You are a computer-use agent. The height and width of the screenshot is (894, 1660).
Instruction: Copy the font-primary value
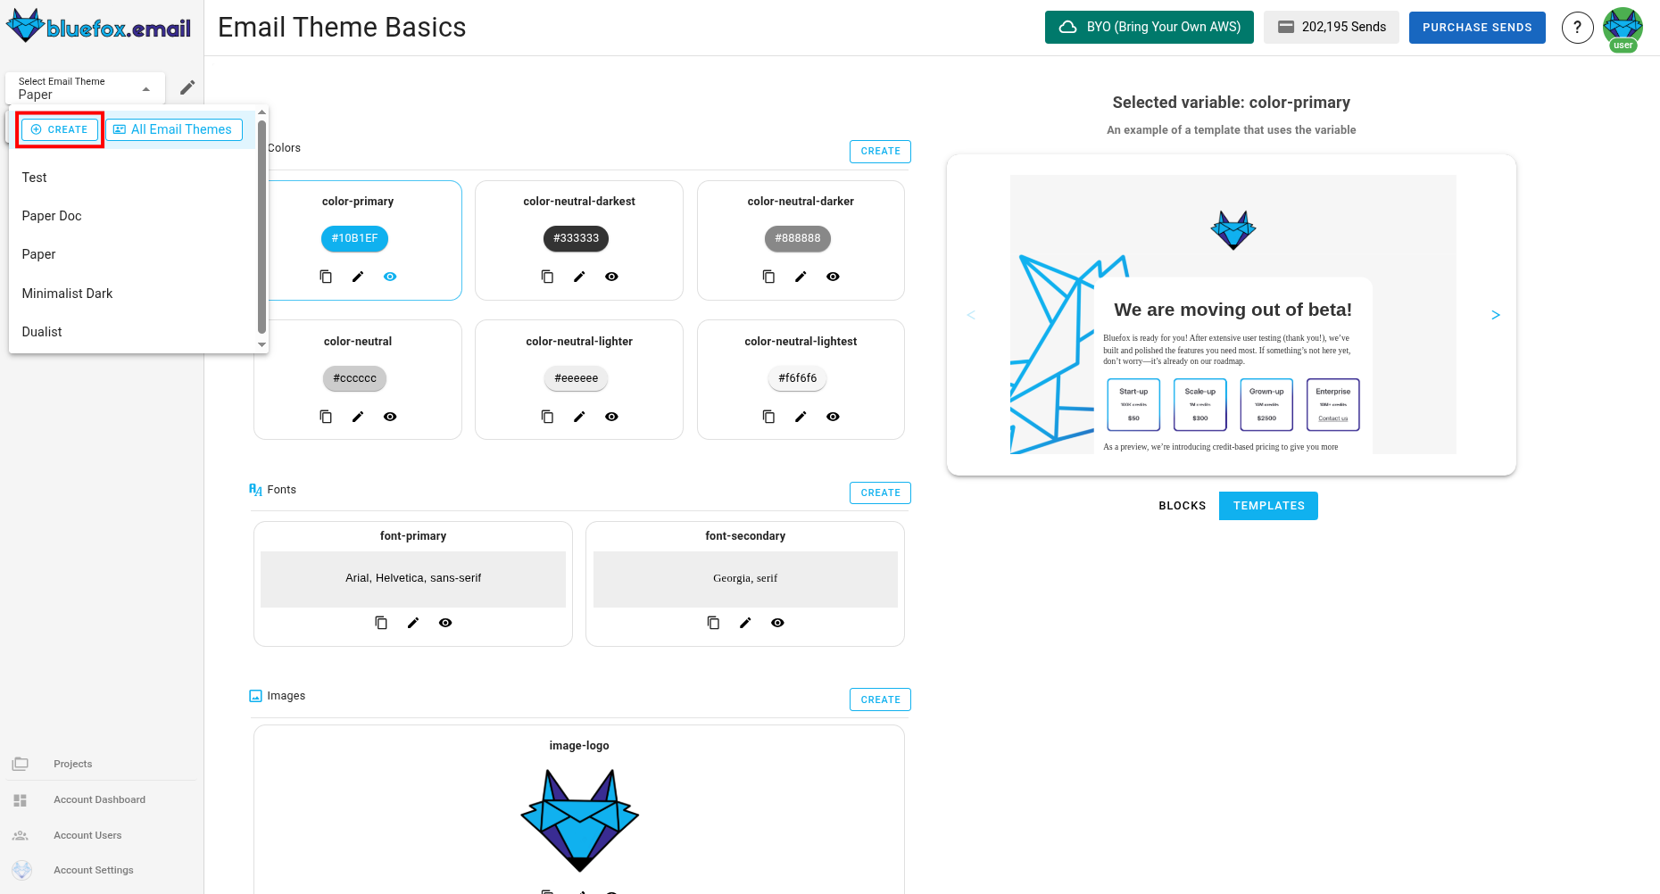(x=381, y=623)
